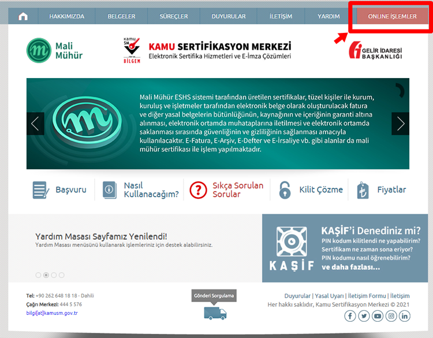Click 'PIN kodum kilitlendi ne yapabilirim?' text
The height and width of the screenshot is (338, 433).
pos(371,241)
